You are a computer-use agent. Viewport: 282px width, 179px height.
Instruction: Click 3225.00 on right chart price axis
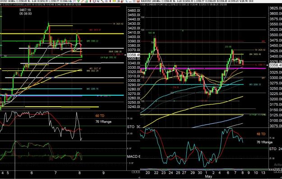point(276,94)
